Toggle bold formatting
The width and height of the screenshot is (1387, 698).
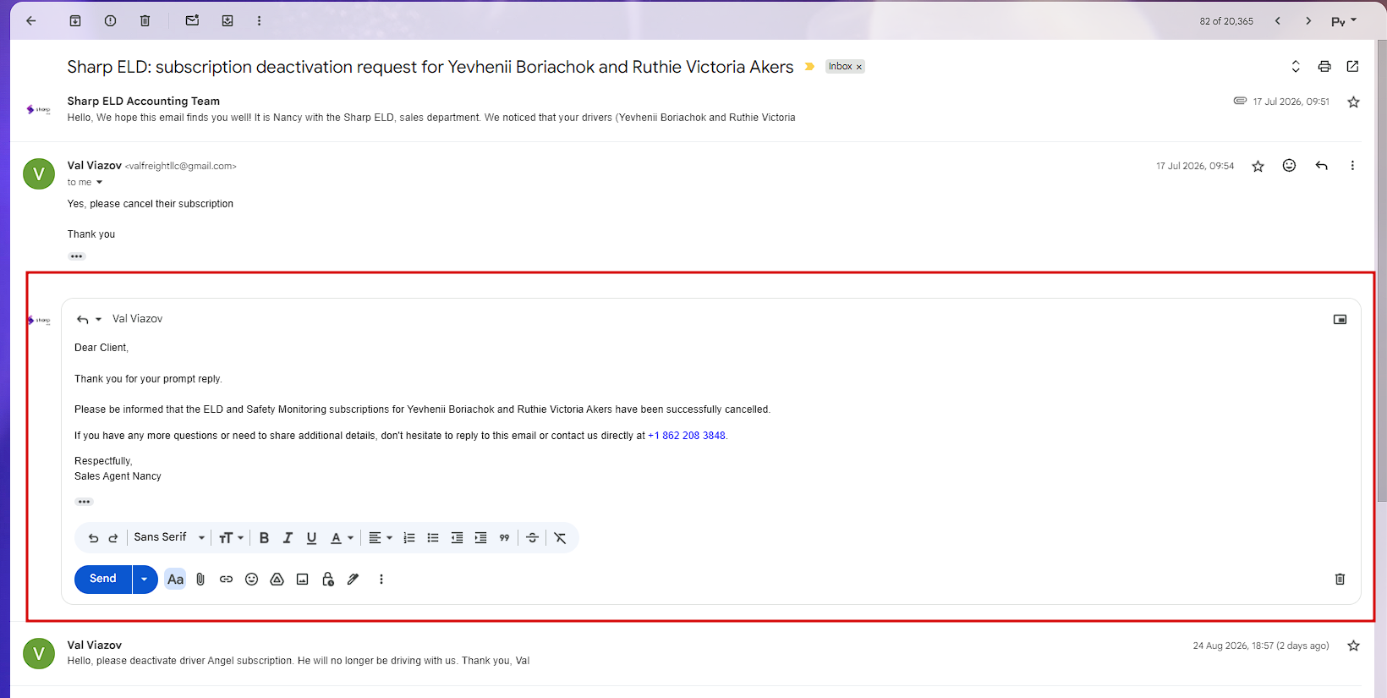(264, 538)
